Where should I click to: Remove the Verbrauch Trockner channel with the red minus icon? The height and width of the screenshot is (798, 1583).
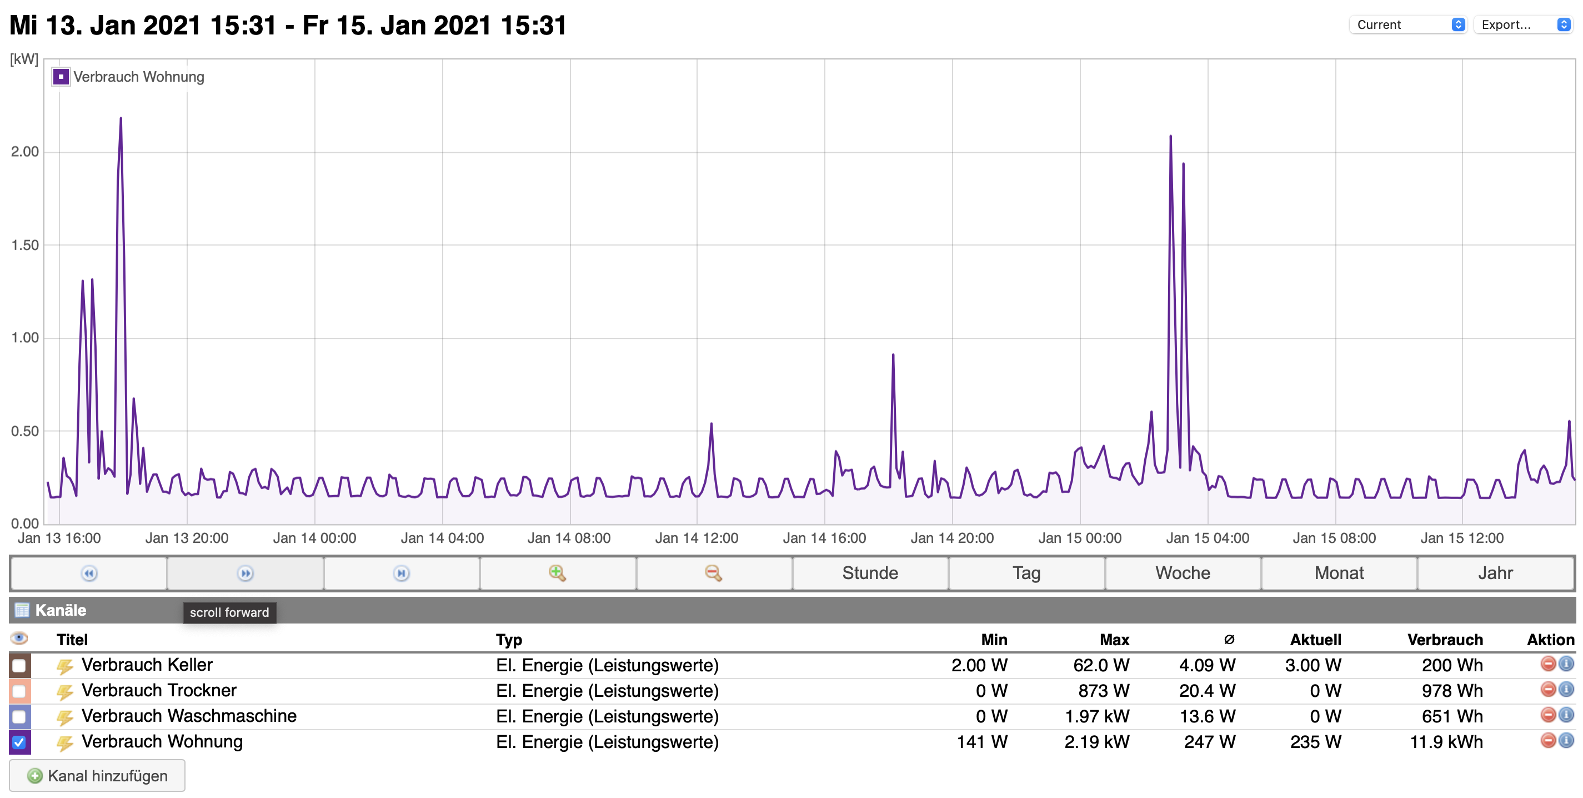(x=1548, y=689)
